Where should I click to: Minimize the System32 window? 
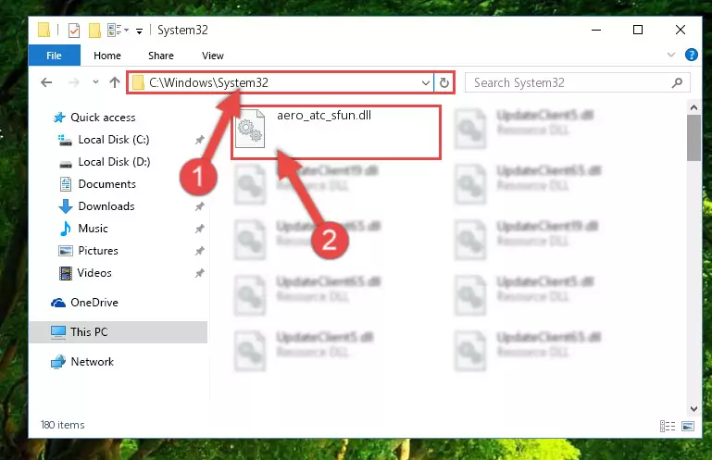(596, 30)
